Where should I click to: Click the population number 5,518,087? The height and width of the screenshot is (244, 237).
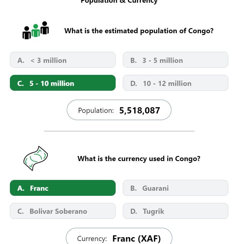(140, 110)
